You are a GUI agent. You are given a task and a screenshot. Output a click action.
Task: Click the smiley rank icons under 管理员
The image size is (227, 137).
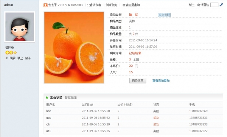click(x=9, y=53)
